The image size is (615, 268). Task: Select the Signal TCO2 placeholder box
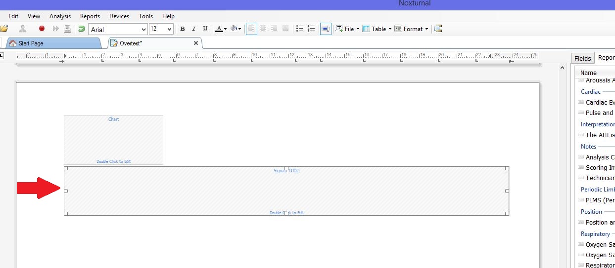pyautogui.click(x=286, y=191)
